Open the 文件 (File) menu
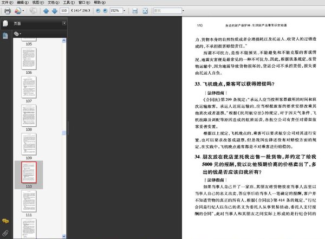 (6, 3)
